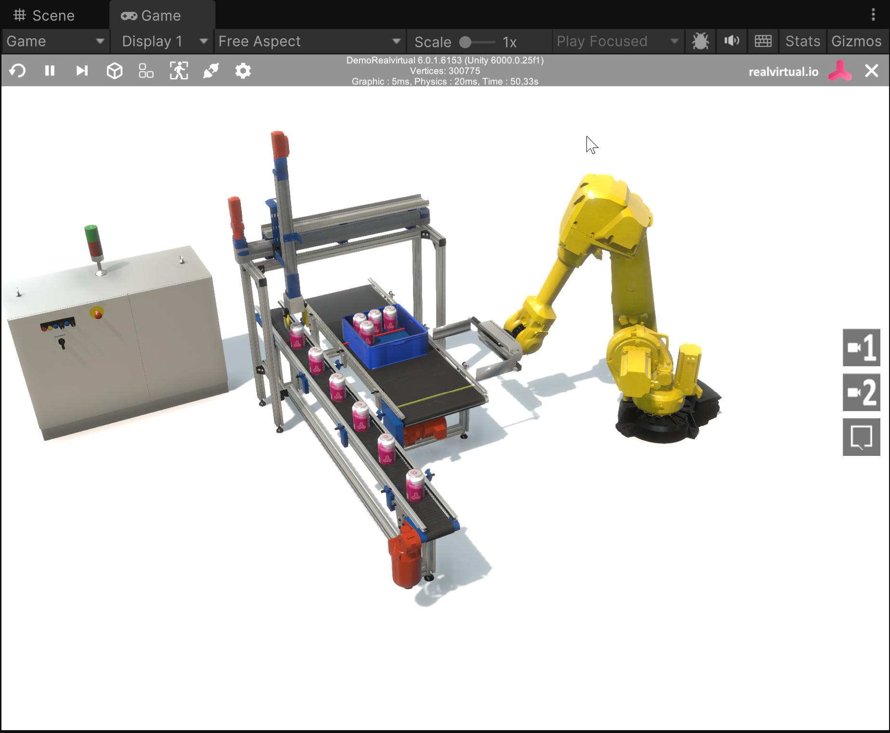This screenshot has height=733, width=890.
Task: Click the restart simulation icon
Action: tap(17, 71)
